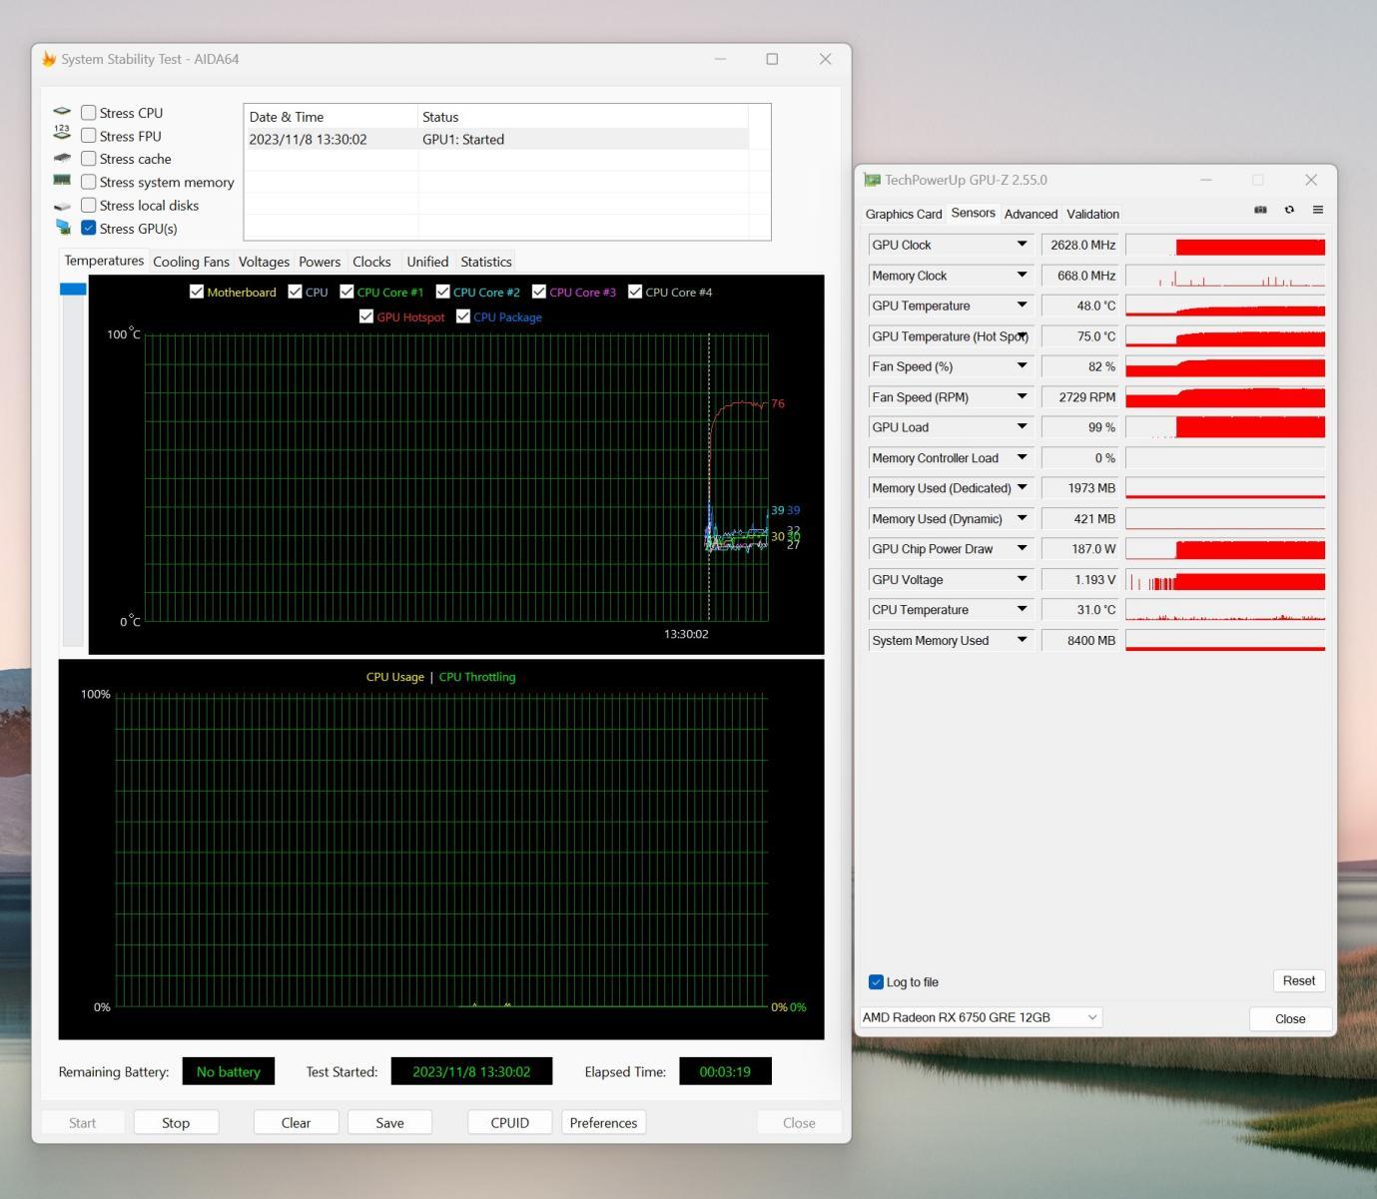Expand the GPU Clock sensor dropdown arrow

click(x=1022, y=245)
